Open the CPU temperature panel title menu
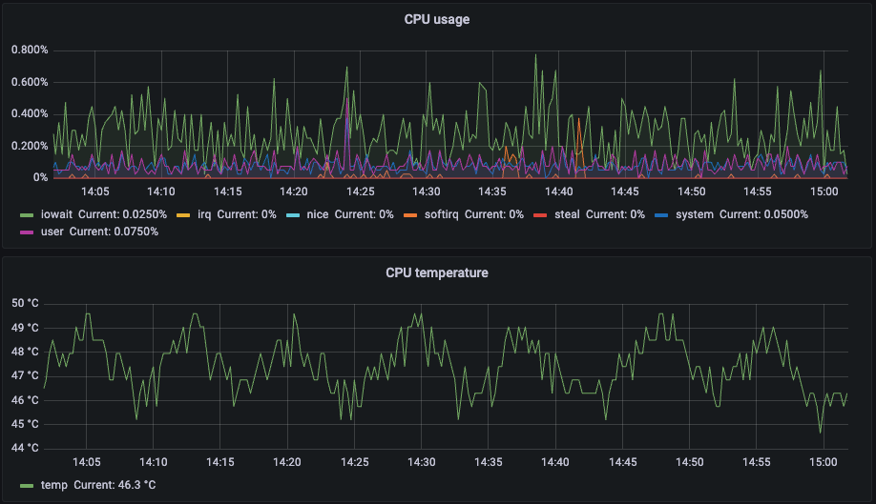 click(x=437, y=272)
